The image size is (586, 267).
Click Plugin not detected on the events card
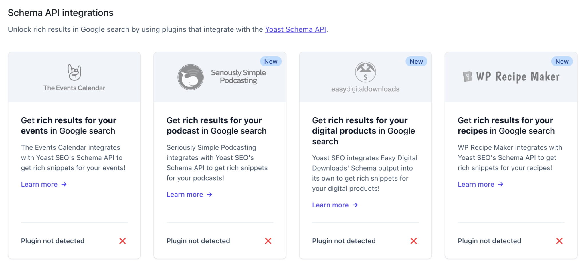point(53,241)
